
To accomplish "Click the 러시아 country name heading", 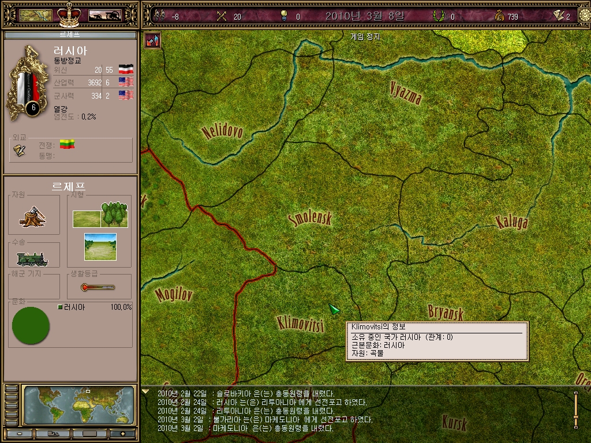I will [x=70, y=51].
